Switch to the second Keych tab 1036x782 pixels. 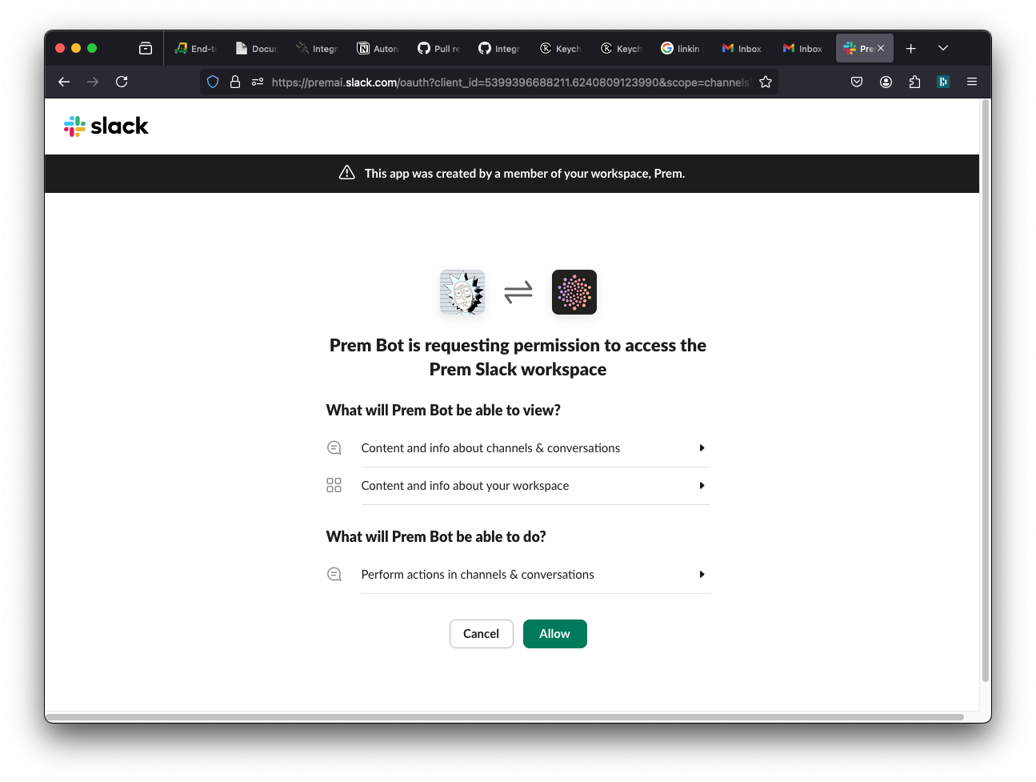[x=622, y=48]
